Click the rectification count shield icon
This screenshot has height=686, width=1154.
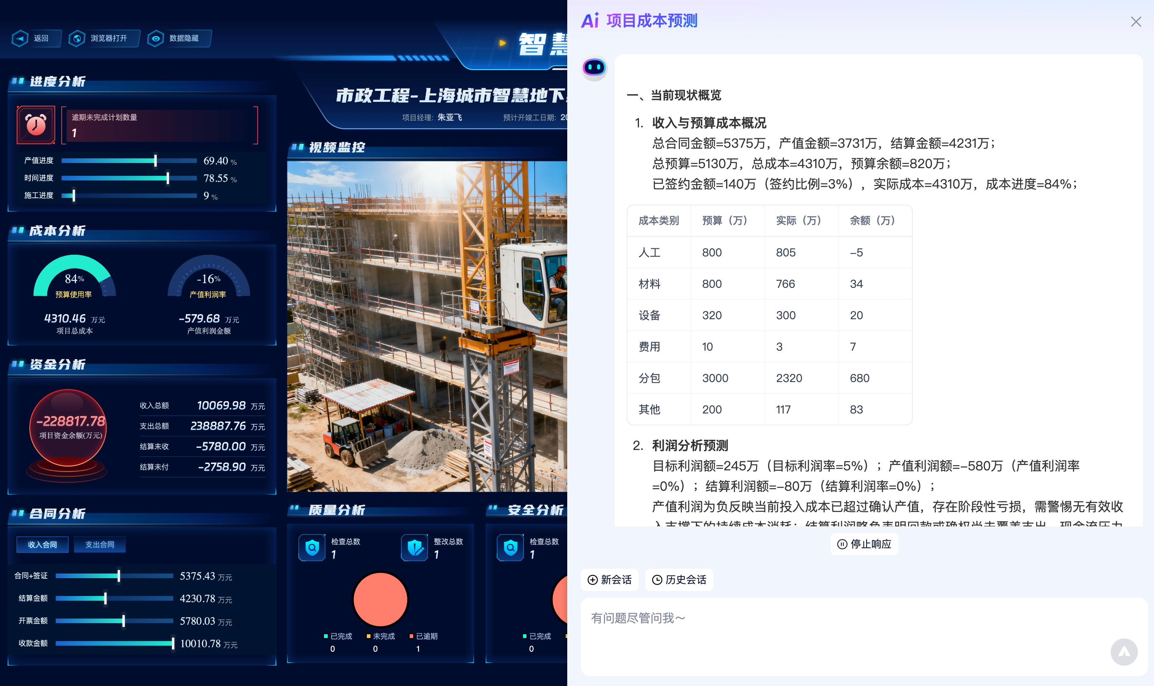point(414,547)
